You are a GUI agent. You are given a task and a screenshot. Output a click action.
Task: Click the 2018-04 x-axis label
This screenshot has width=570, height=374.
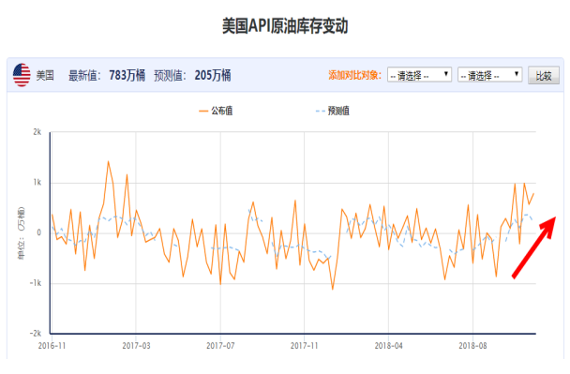pos(389,345)
